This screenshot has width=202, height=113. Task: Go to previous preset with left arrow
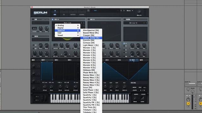click(x=121, y=11)
